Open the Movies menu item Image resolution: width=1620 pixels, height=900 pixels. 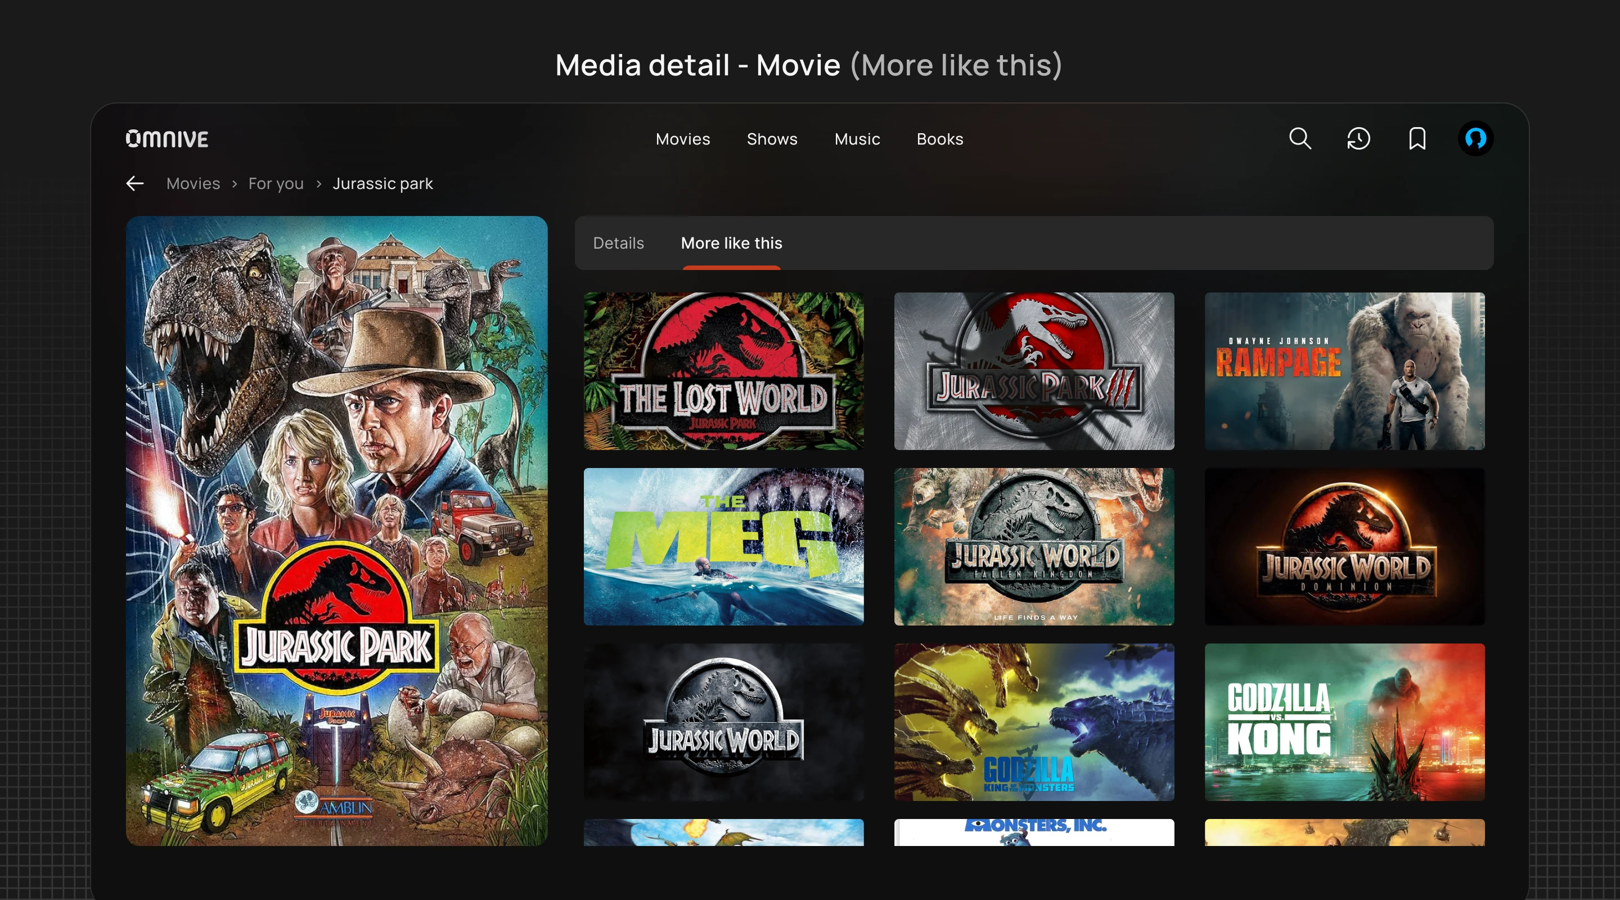682,139
